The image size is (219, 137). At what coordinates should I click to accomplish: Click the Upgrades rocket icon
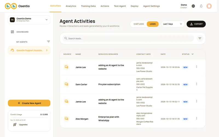point(15,125)
